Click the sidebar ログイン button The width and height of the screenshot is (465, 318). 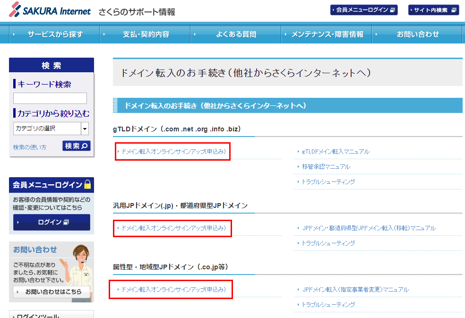[x=52, y=222]
